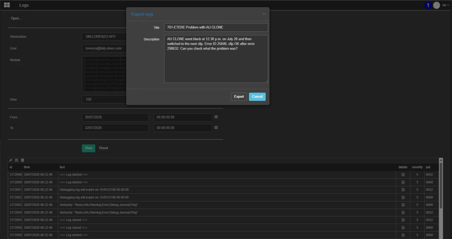
Task: Click 'Log closed' text in row 3172055
Action: coord(74,220)
